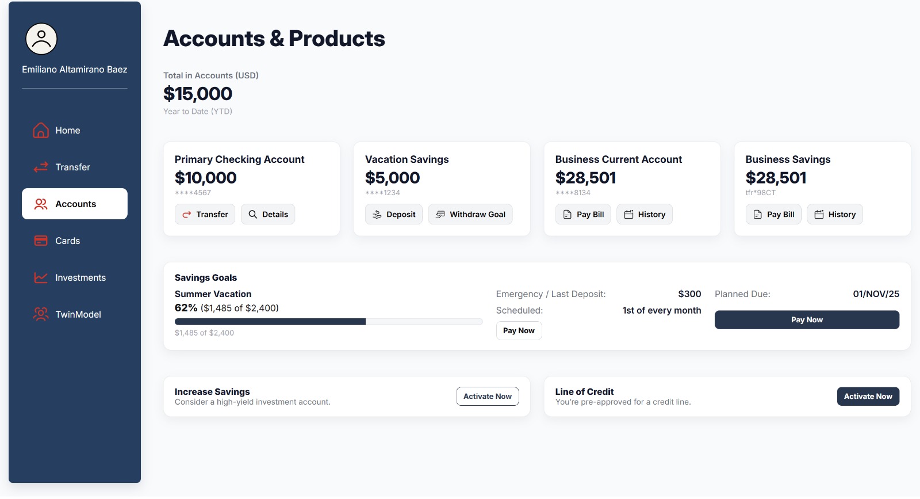
Task: Click the Deposit icon in Vacation Savings
Action: 377,214
